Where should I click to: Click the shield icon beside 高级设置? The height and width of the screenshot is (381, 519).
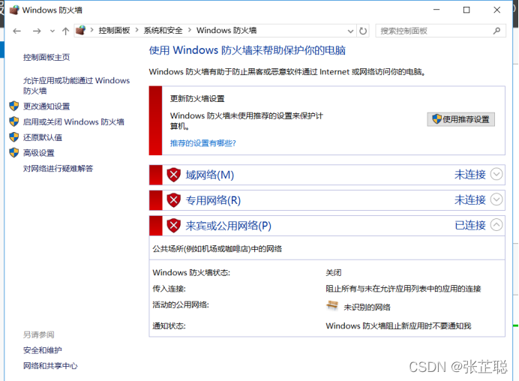tap(14, 152)
